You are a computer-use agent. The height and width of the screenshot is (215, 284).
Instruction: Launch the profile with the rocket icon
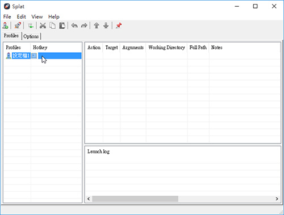[18, 26]
